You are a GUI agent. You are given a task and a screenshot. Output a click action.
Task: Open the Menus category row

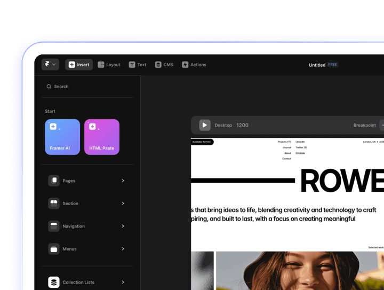coord(87,249)
